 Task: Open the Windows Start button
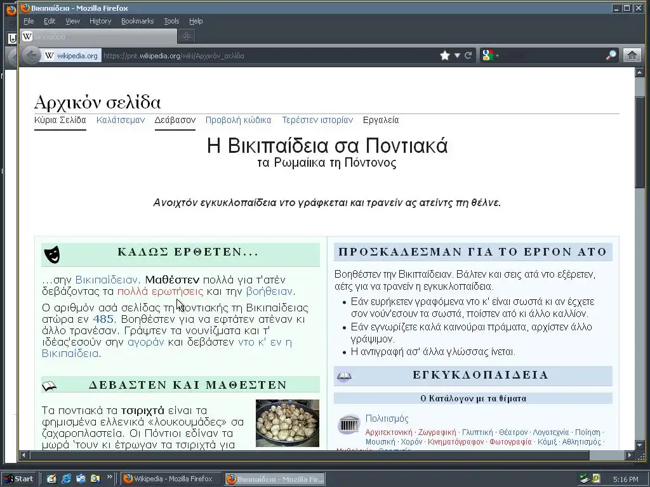tap(19, 479)
